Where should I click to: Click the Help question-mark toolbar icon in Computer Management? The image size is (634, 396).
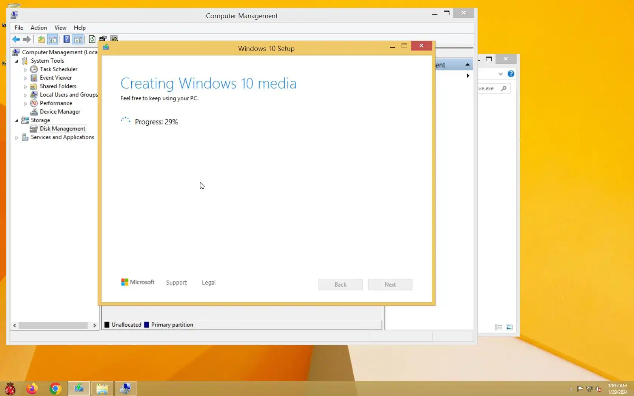[x=66, y=39]
